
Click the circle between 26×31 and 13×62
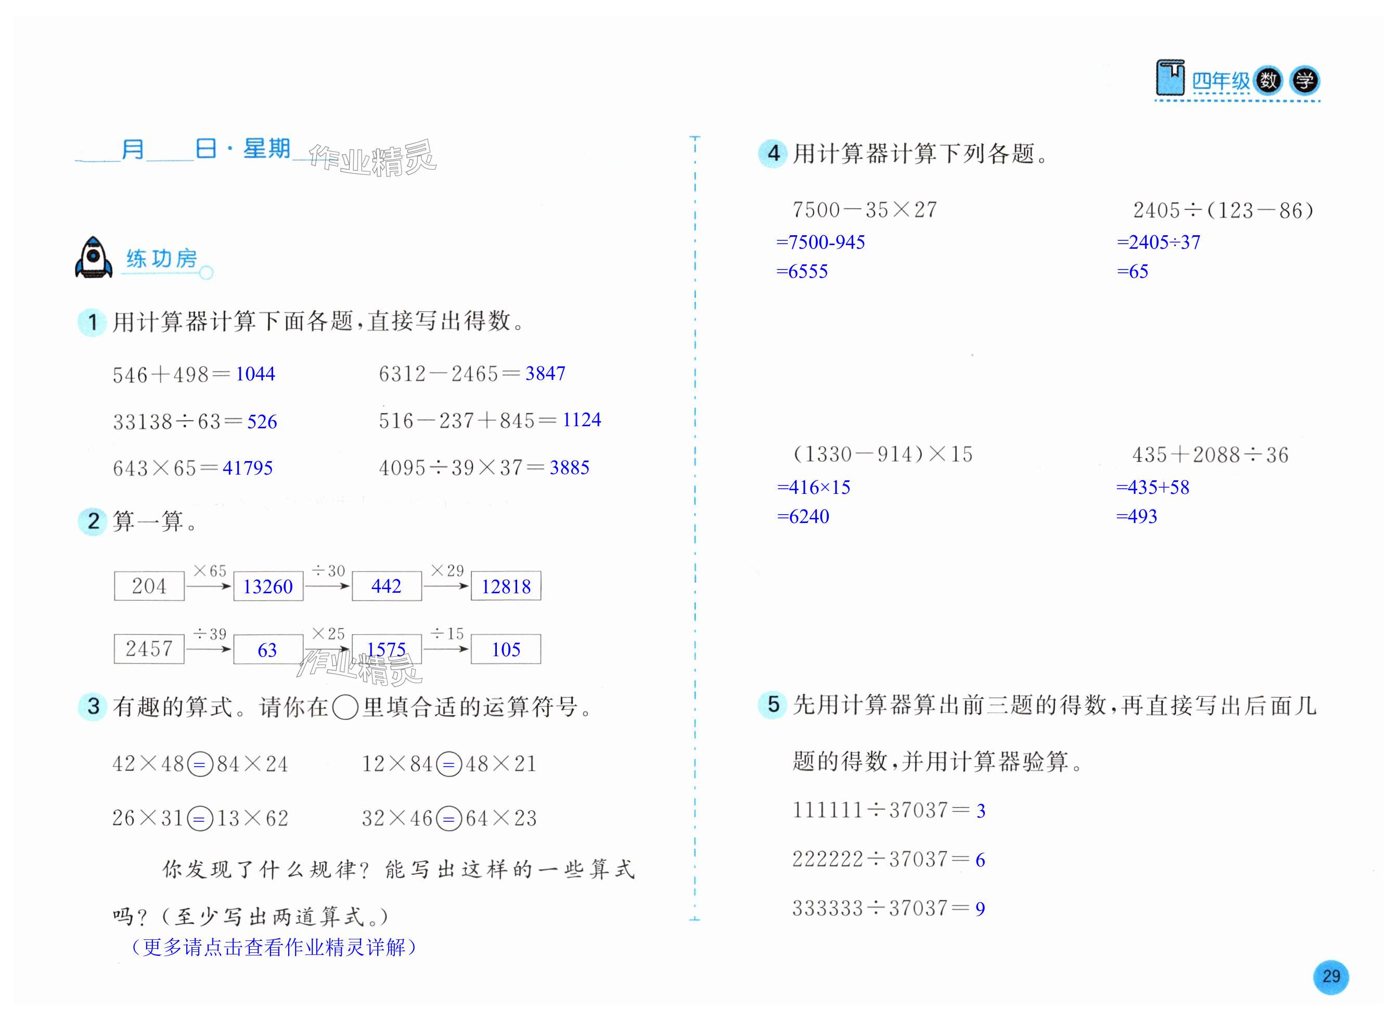point(199,819)
